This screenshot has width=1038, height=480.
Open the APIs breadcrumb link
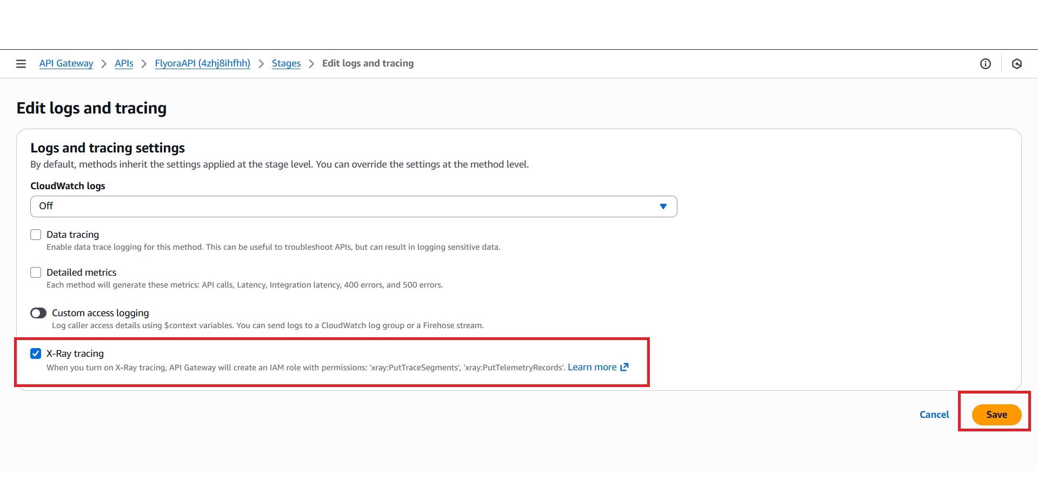pos(124,63)
